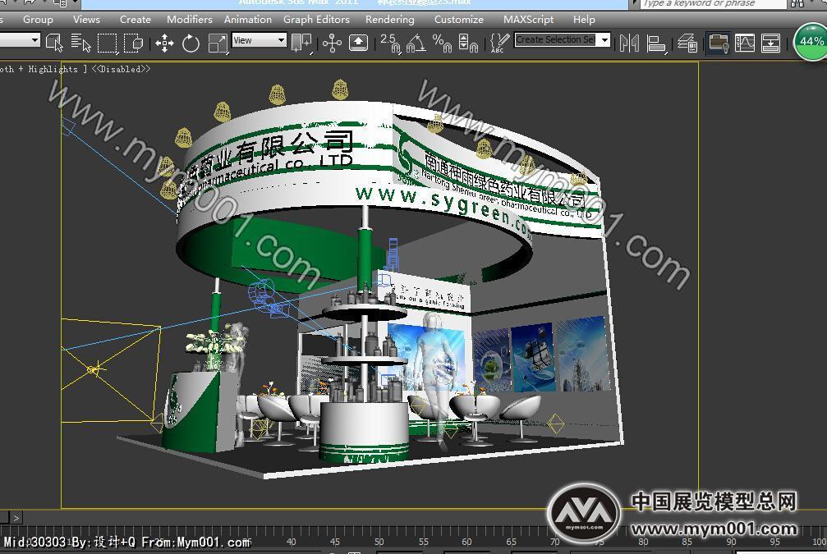Open Create Selection Set dropdown
Viewport: 827px width, 554px height.
[x=604, y=39]
